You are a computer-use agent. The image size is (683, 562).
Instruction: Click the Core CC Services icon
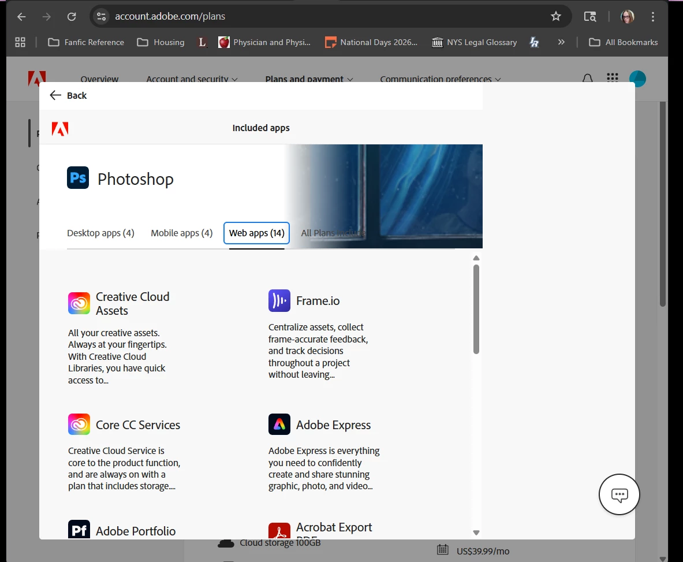coord(79,425)
